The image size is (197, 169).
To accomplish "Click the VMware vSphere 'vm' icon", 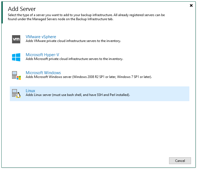I will click(x=16, y=39).
